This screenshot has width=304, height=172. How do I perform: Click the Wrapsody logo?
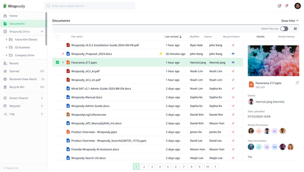point(14,6)
